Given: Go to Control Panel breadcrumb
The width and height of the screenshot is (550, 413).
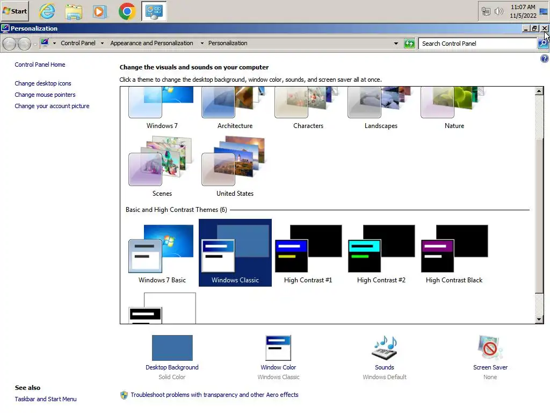Looking at the screenshot, I should [x=78, y=43].
